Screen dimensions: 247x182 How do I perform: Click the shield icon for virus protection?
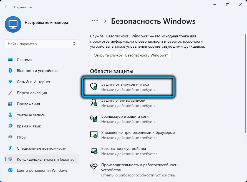[94, 86]
